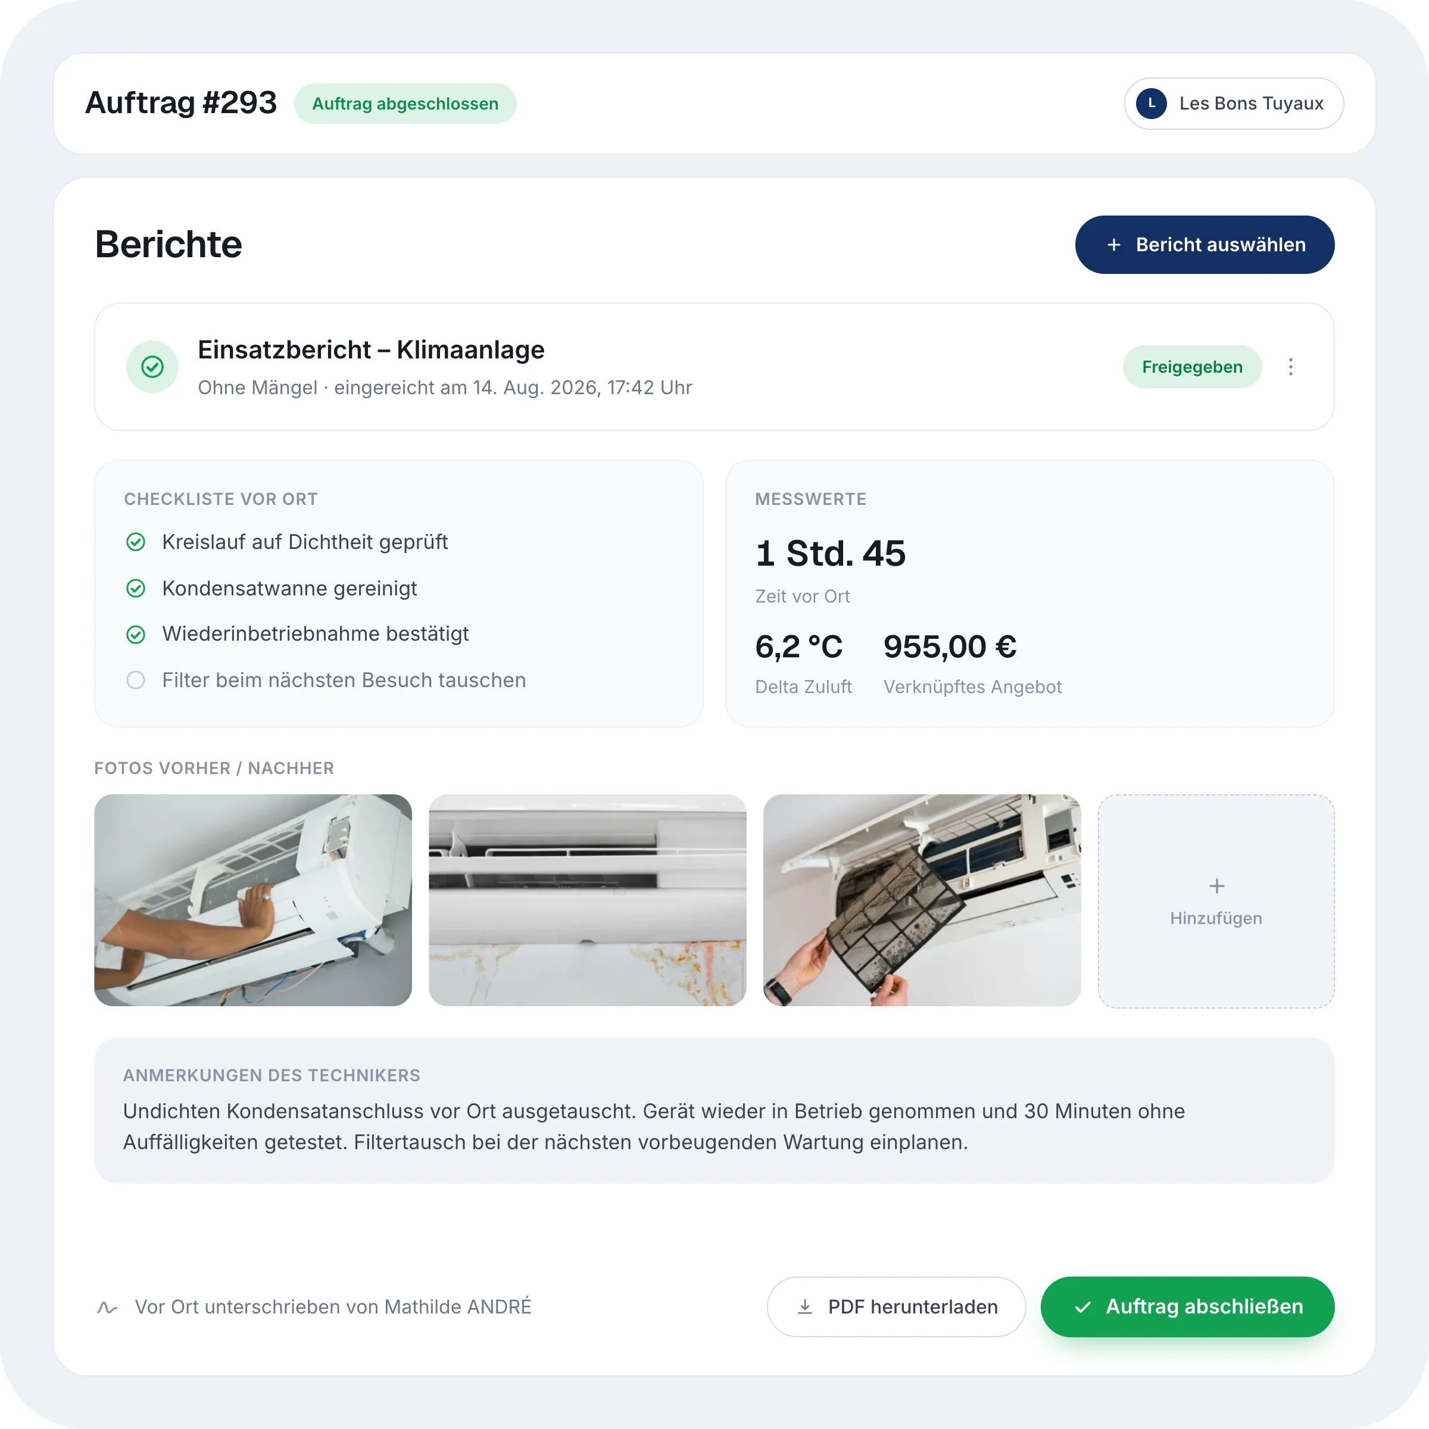The height and width of the screenshot is (1429, 1429).
Task: Toggle Wiederinbetriebnahme bestätigt checkbox
Action: pyautogui.click(x=136, y=635)
